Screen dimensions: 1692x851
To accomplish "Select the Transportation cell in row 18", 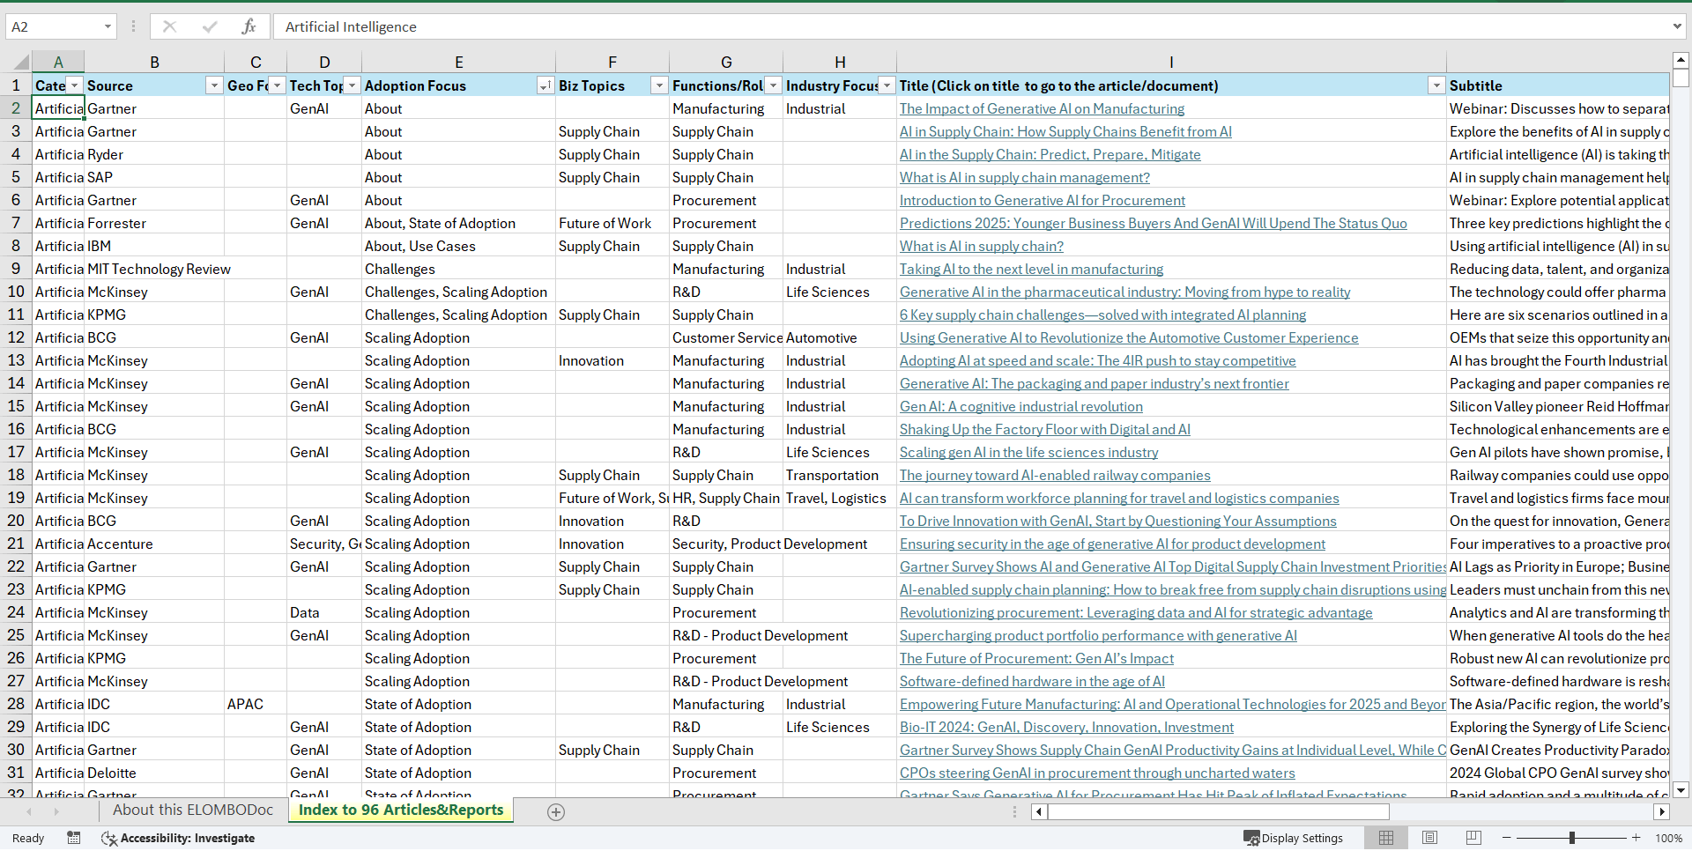I will point(840,475).
